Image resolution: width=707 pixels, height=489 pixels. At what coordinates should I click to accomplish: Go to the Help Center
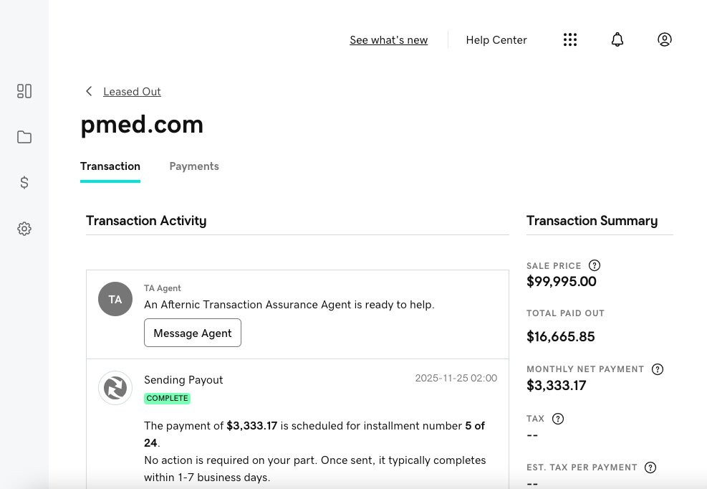[x=496, y=40]
